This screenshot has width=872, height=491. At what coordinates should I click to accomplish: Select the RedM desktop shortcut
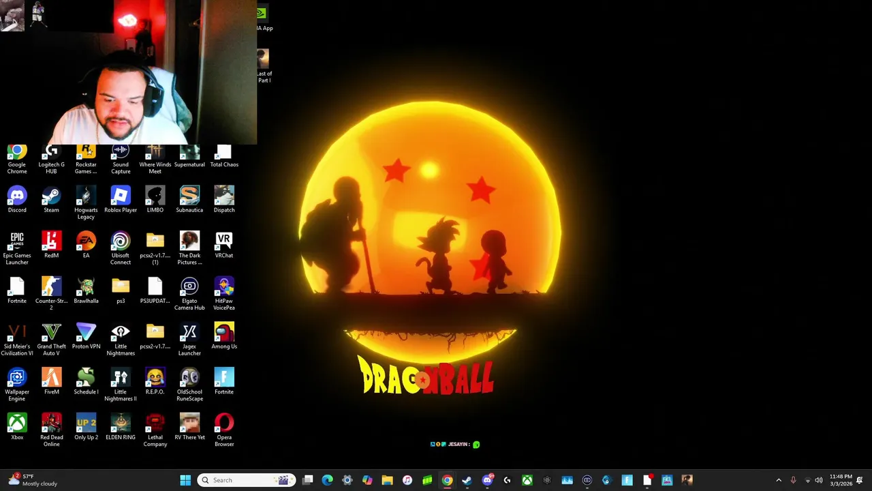tap(51, 245)
